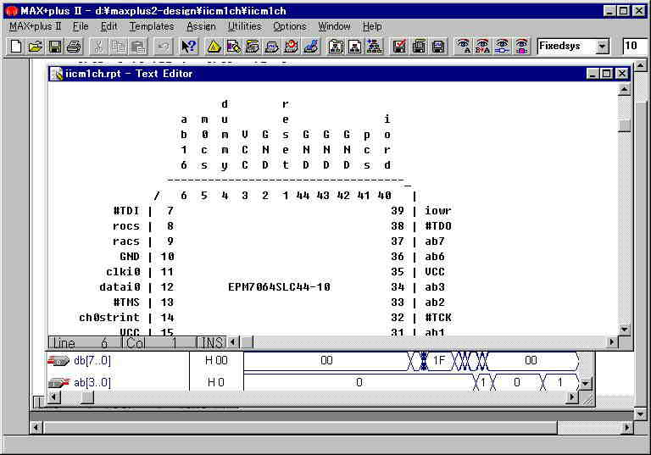Click the font size field showing 10
Screen dimensions: 651x455
(634, 47)
